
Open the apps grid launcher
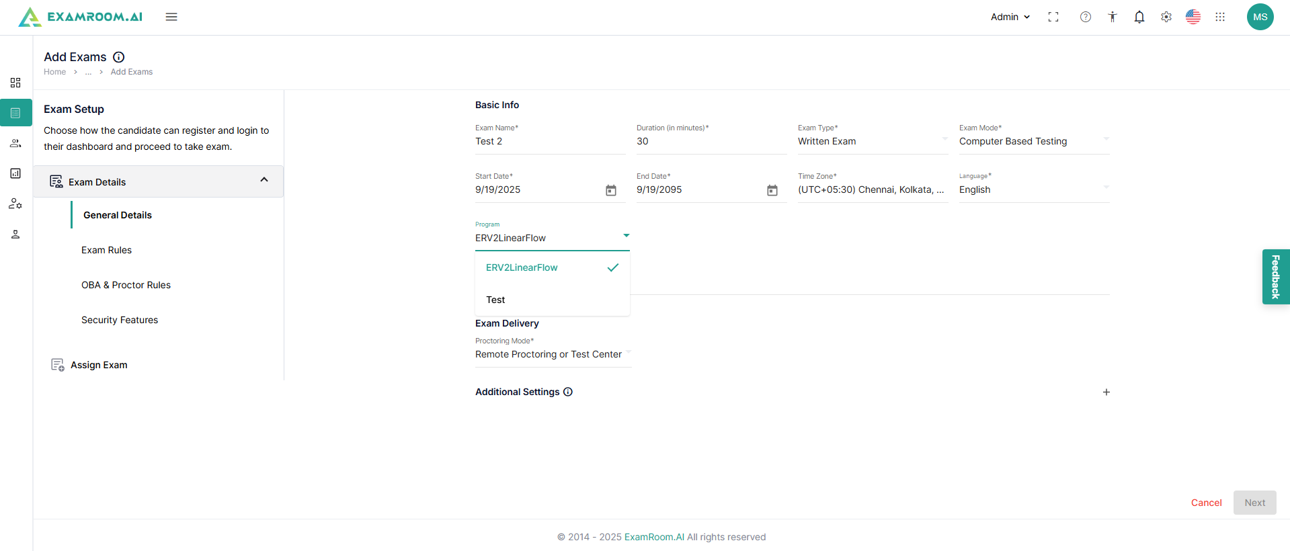point(1220,17)
